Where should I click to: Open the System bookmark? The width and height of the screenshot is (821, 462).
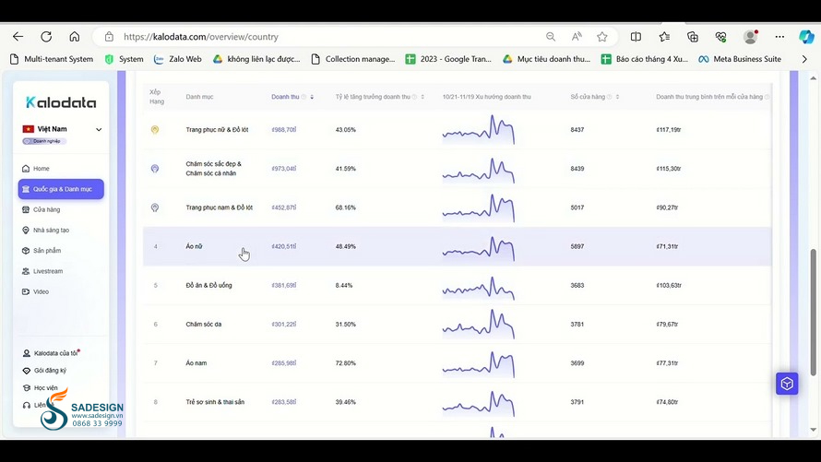[x=125, y=59]
